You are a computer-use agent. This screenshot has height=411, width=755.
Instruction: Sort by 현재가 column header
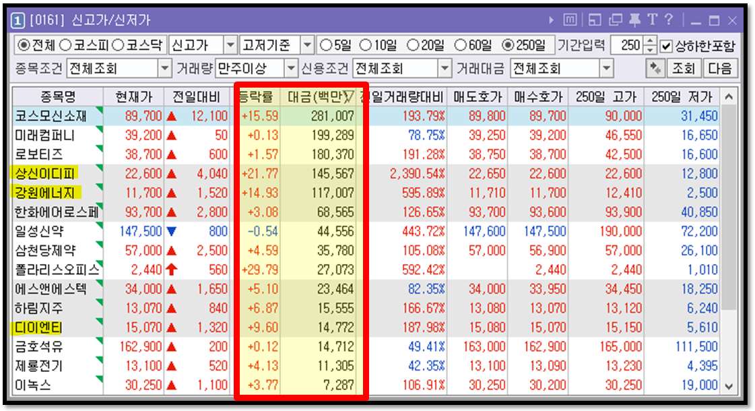(x=134, y=97)
